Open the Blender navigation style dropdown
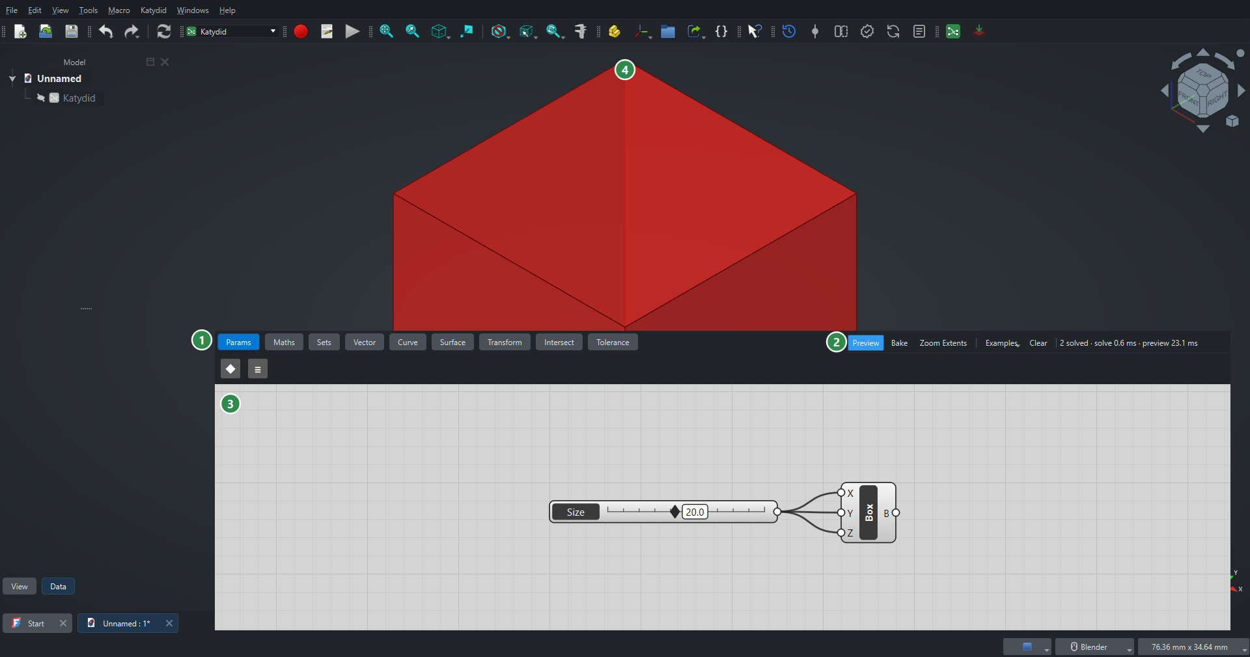 coord(1094,647)
